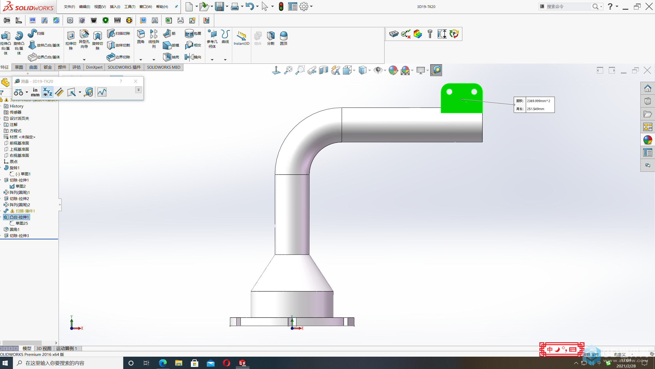The width and height of the screenshot is (655, 369).
Task: Click the Rib (筋) tool
Action: (x=170, y=33)
